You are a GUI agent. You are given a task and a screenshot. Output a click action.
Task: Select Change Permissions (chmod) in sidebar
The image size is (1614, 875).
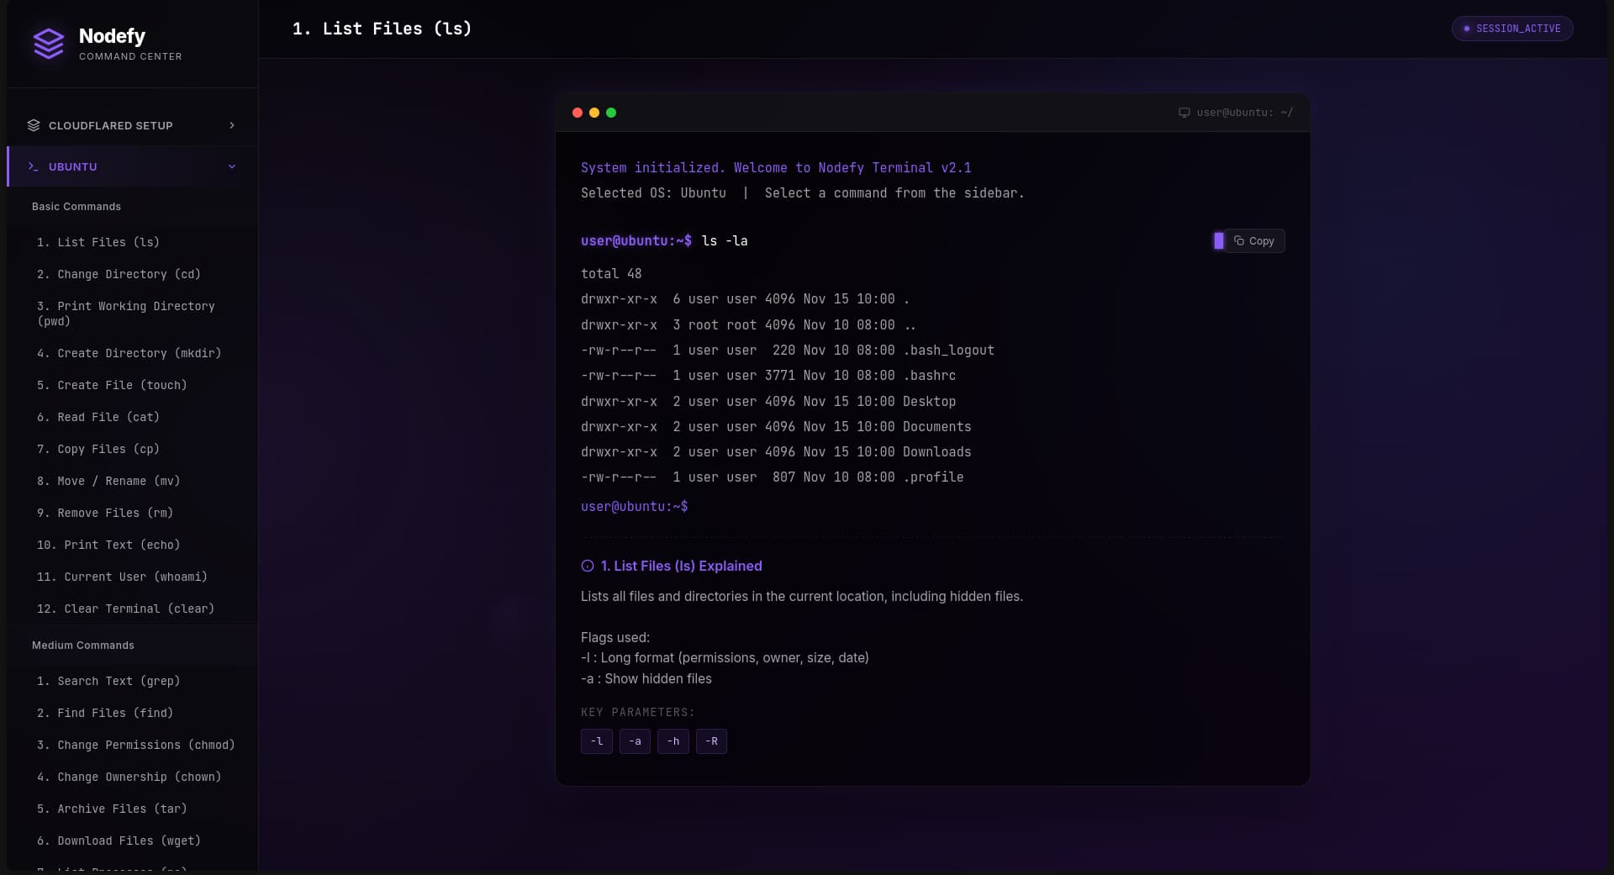(135, 745)
